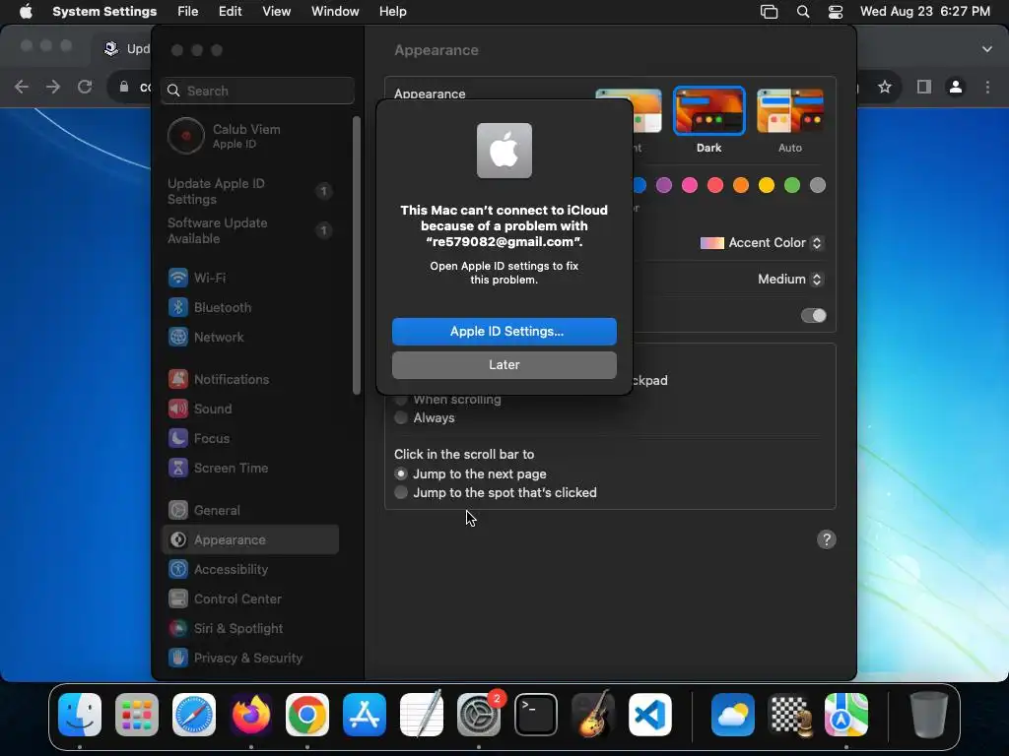Dismiss dialog with Later button
This screenshot has height=756, width=1009.
point(504,364)
